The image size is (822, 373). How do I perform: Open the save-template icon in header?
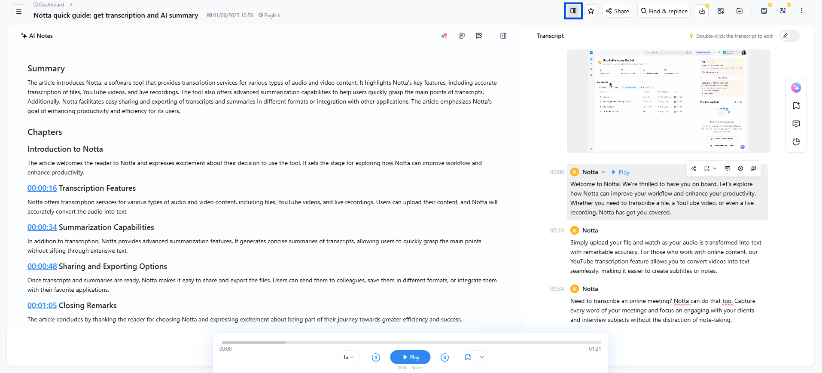764,11
